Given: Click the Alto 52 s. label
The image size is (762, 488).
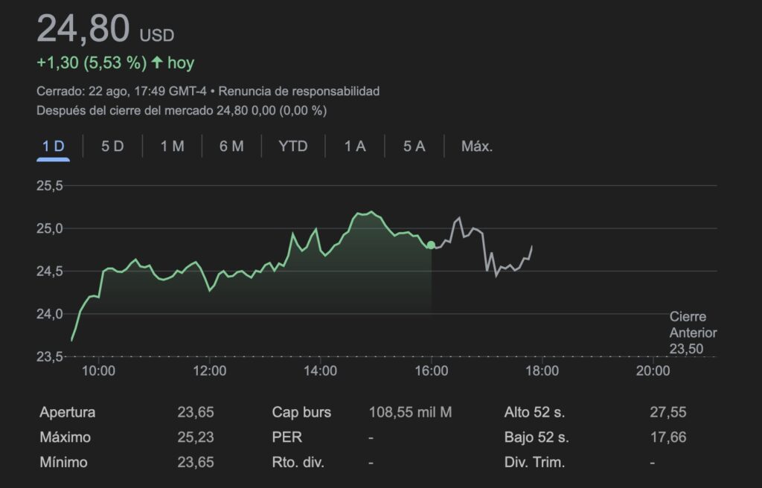Looking at the screenshot, I should 534,412.
